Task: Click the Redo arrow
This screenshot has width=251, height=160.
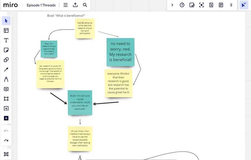Action: click(6, 141)
